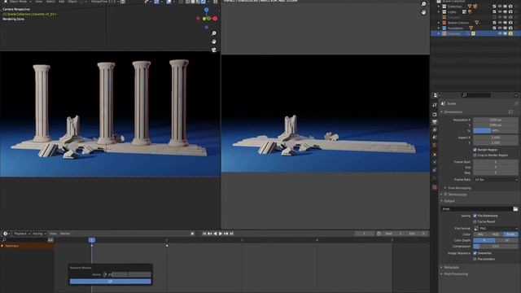The image size is (521, 293).
Task: Open the Render properties tab
Action: [x=435, y=115]
